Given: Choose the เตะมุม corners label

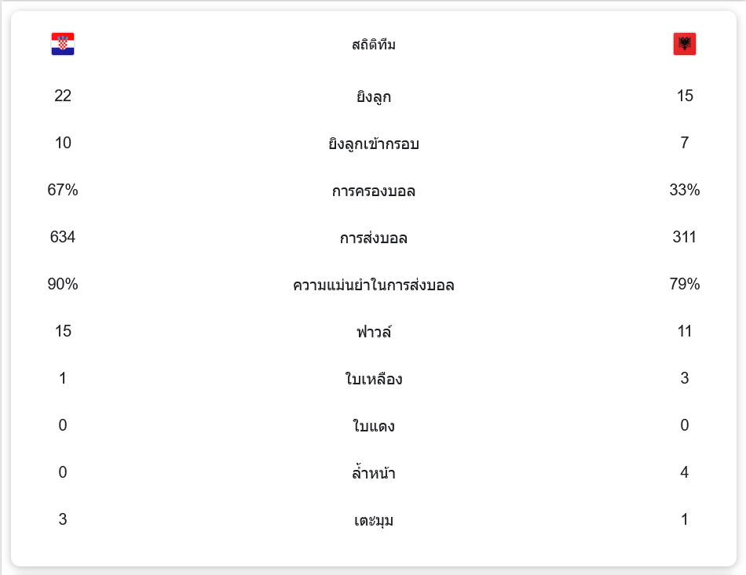Looking at the screenshot, I should click(374, 520).
